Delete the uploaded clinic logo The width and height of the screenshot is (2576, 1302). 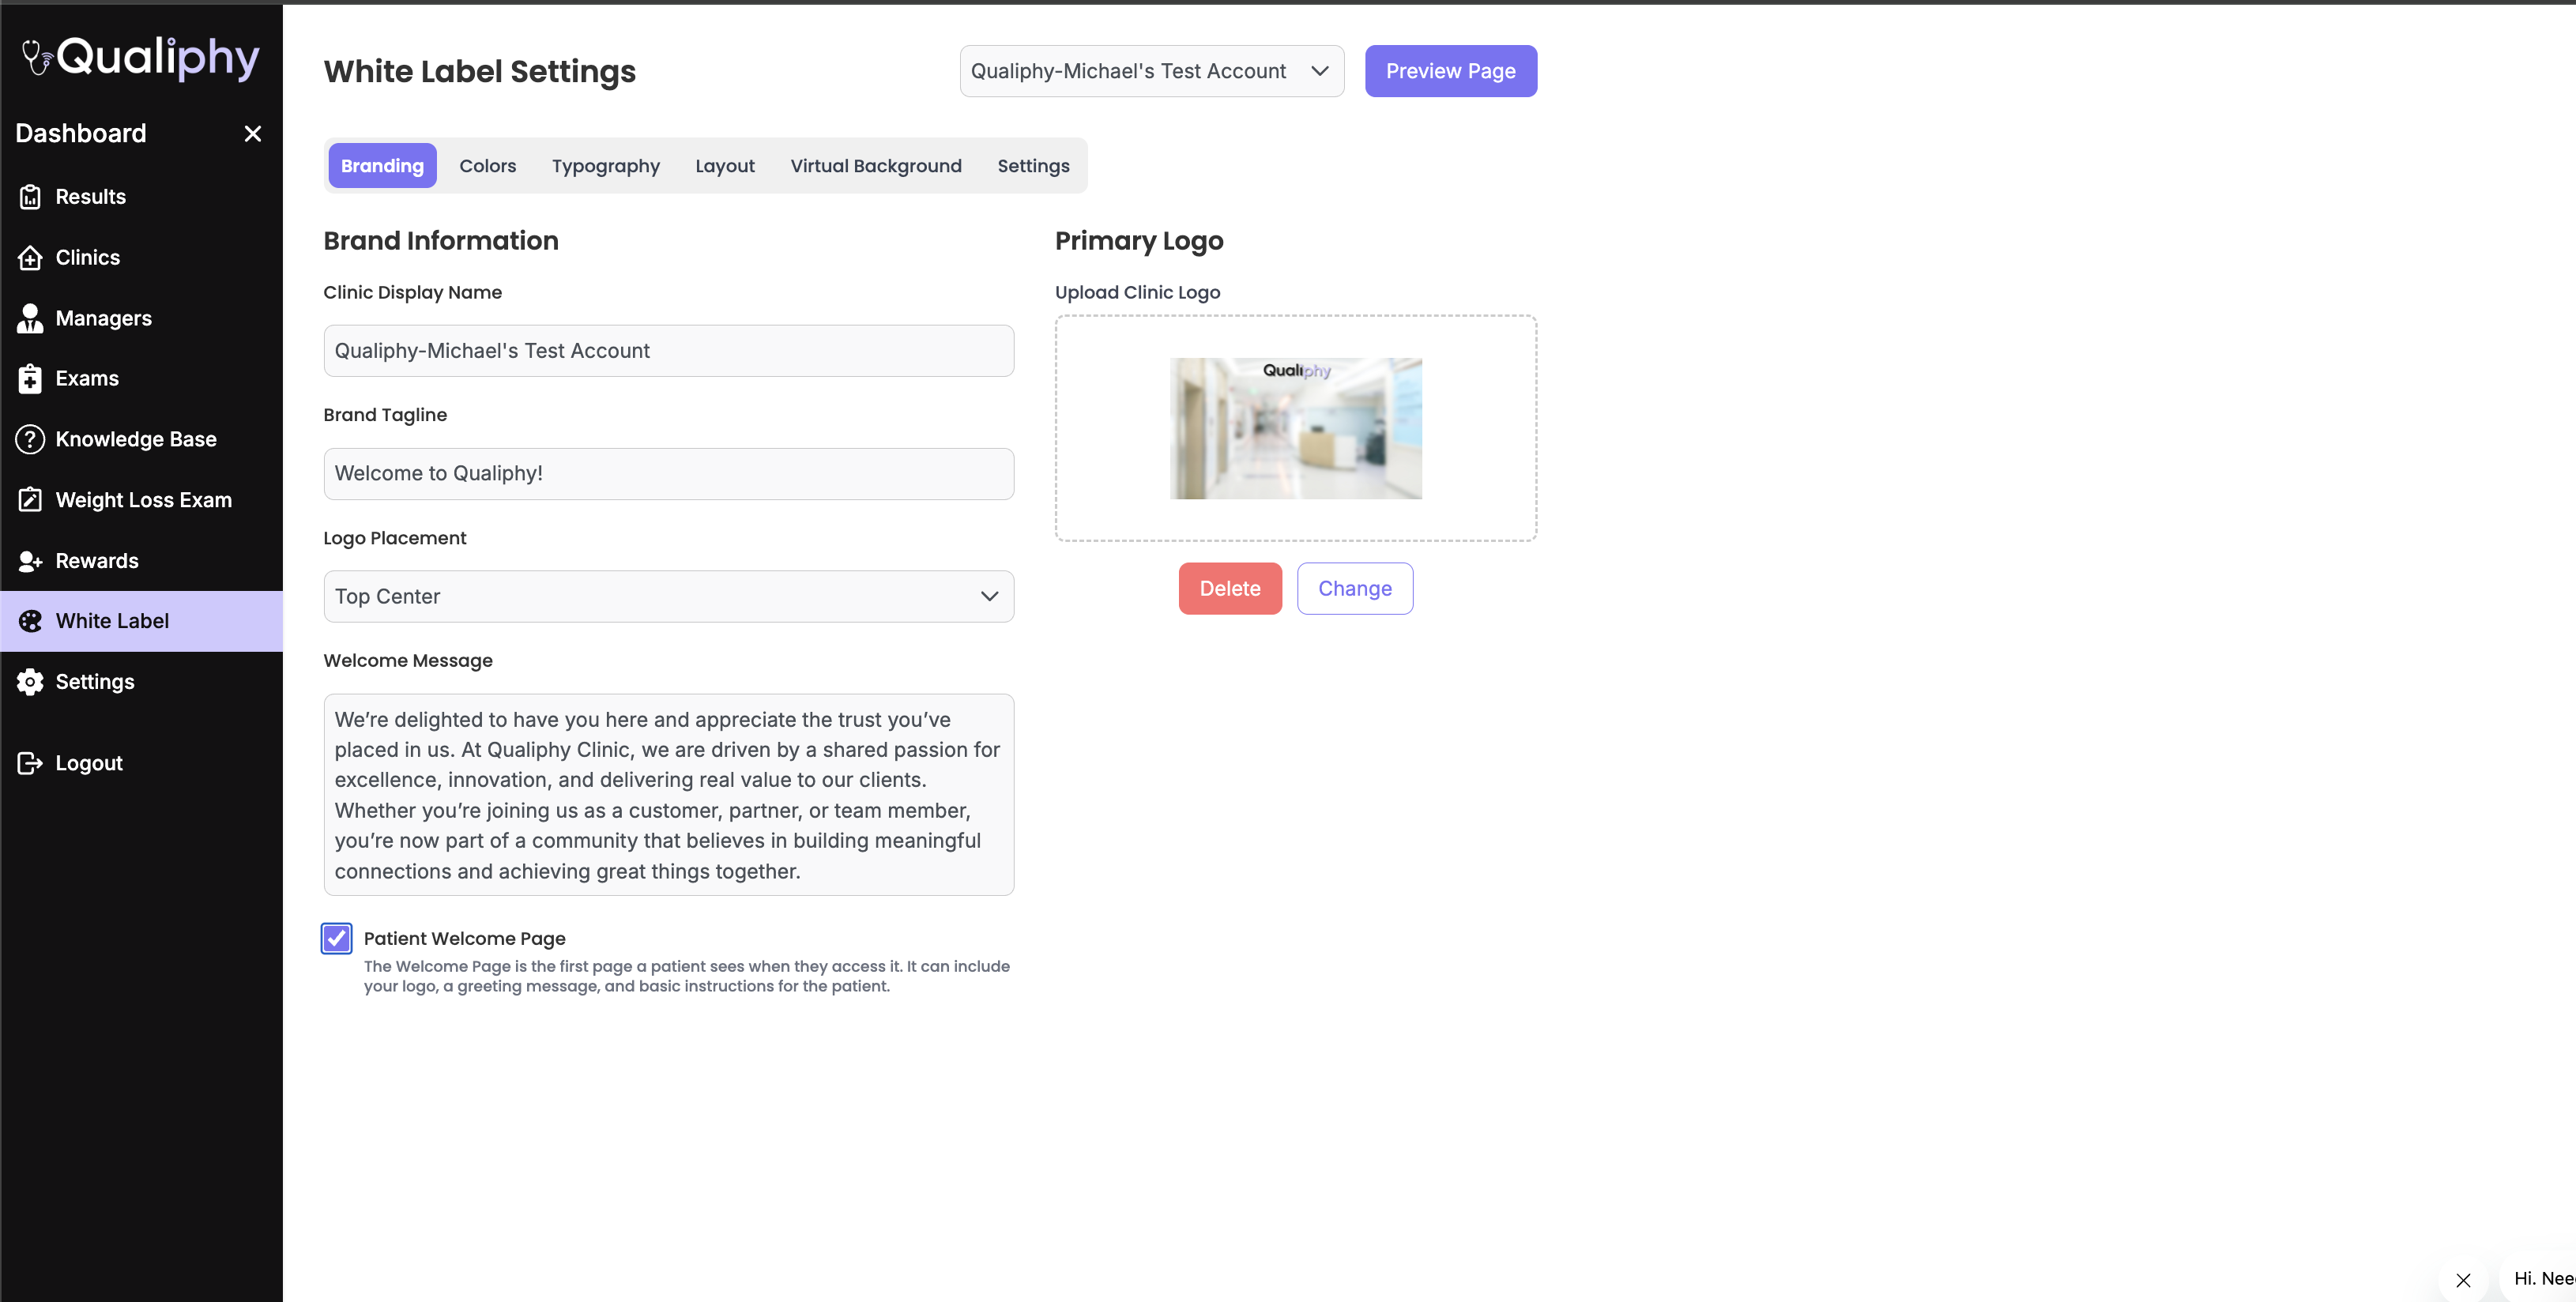click(x=1230, y=589)
